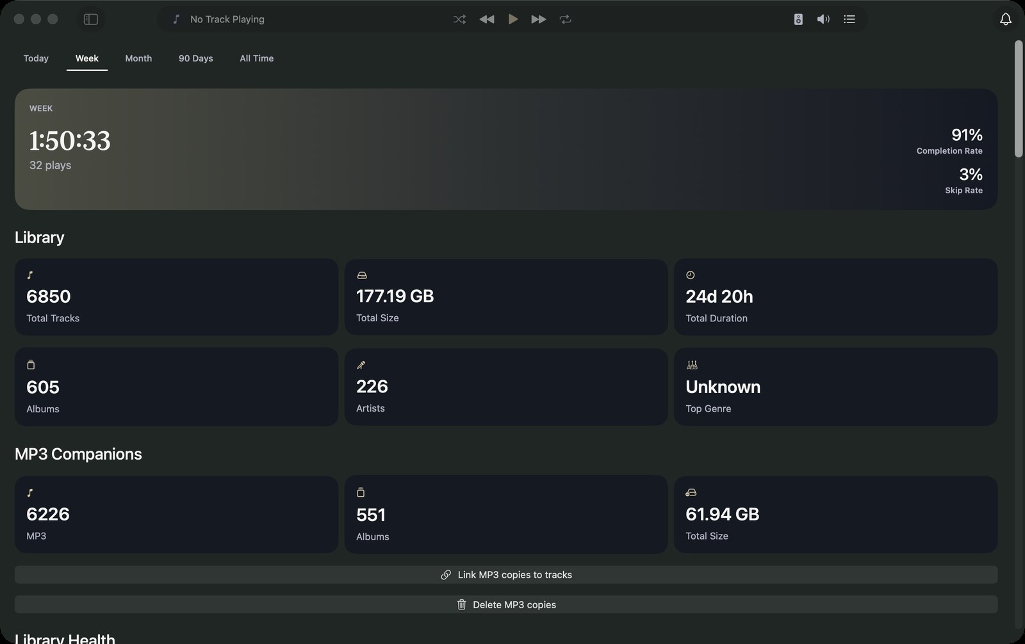Toggle the sidebar panel
Viewport: 1025px width, 644px height.
91,19
